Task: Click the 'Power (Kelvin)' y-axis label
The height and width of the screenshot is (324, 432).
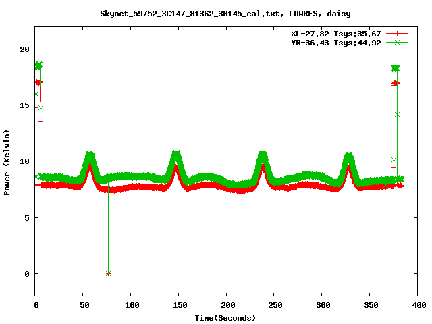Action: (7, 163)
